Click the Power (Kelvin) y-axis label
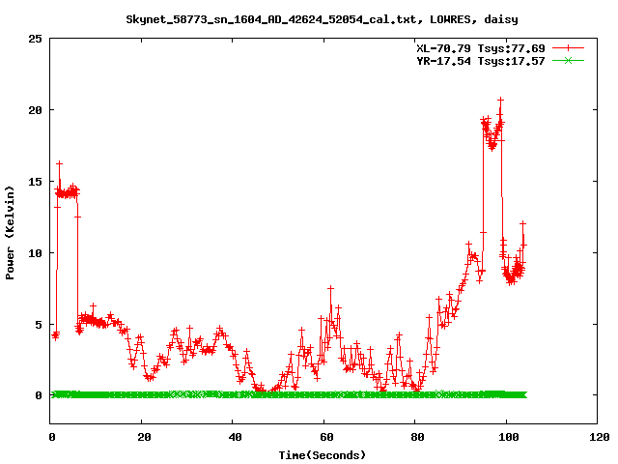Screen dimensions: 618x464 10,233
